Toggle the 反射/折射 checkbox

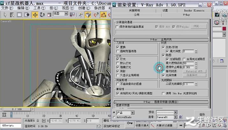[x=163, y=47]
